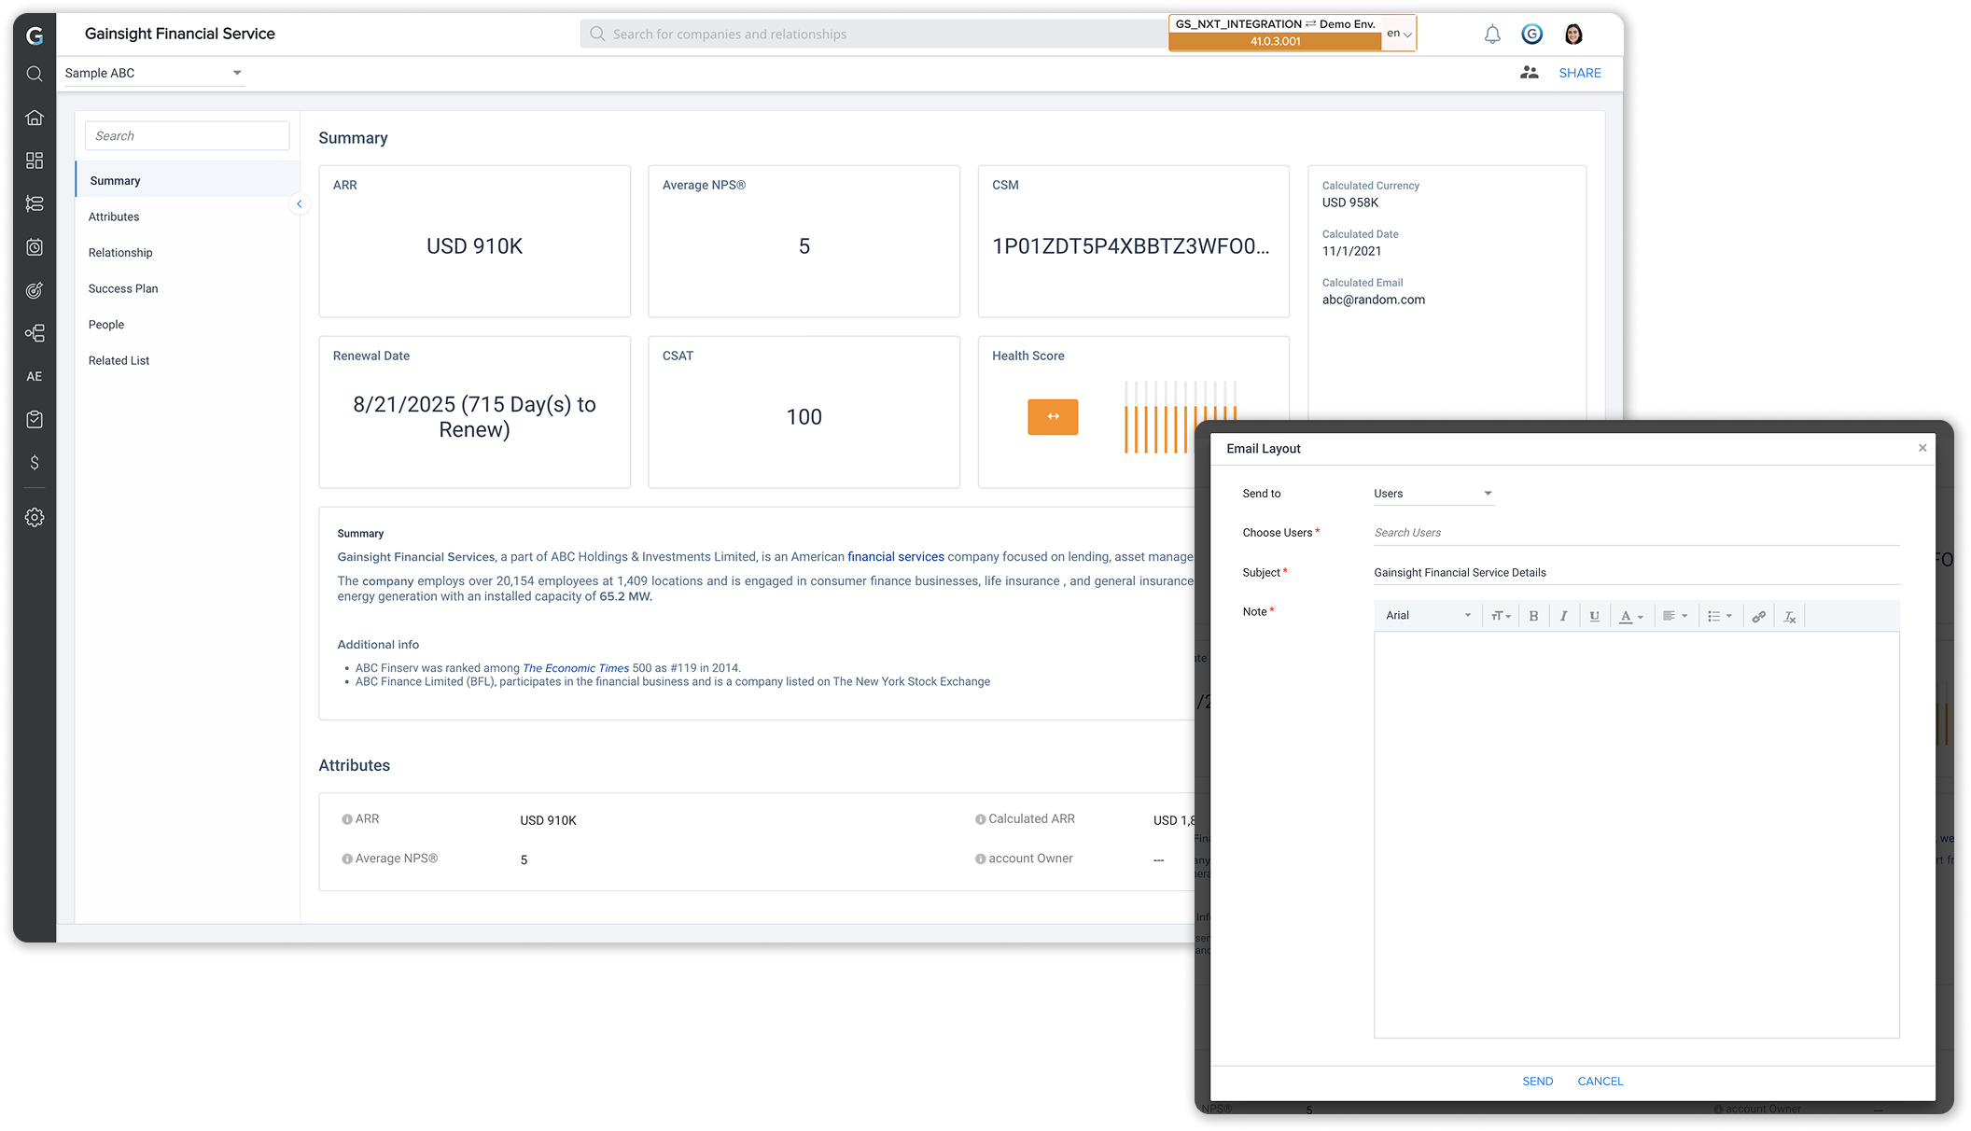This screenshot has height=1131, width=1971.
Task: Open the dashboards grid icon in sidebar
Action: [x=35, y=161]
